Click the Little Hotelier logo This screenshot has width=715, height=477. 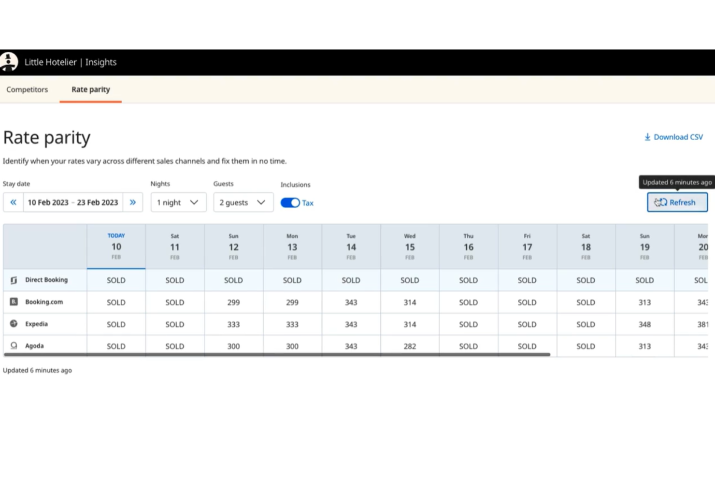tap(9, 61)
